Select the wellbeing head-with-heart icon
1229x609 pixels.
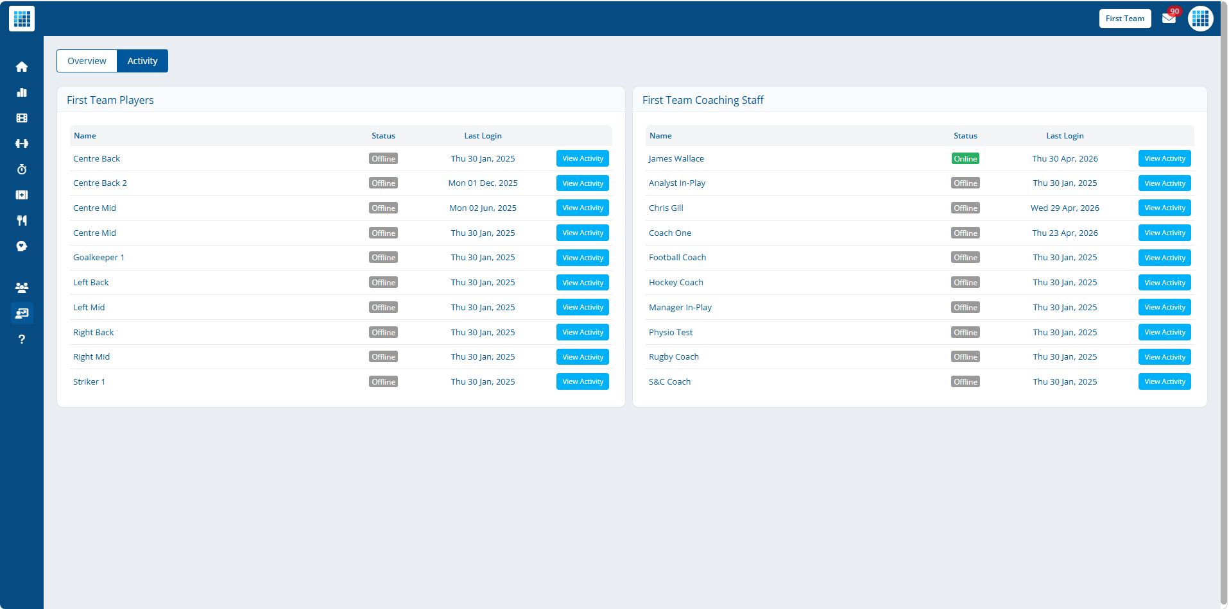click(x=22, y=246)
